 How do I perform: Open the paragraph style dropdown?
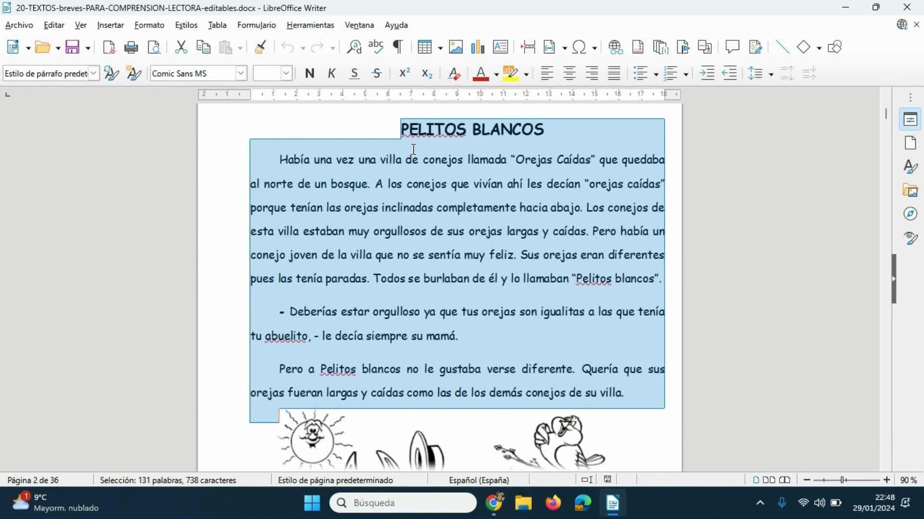(94, 74)
